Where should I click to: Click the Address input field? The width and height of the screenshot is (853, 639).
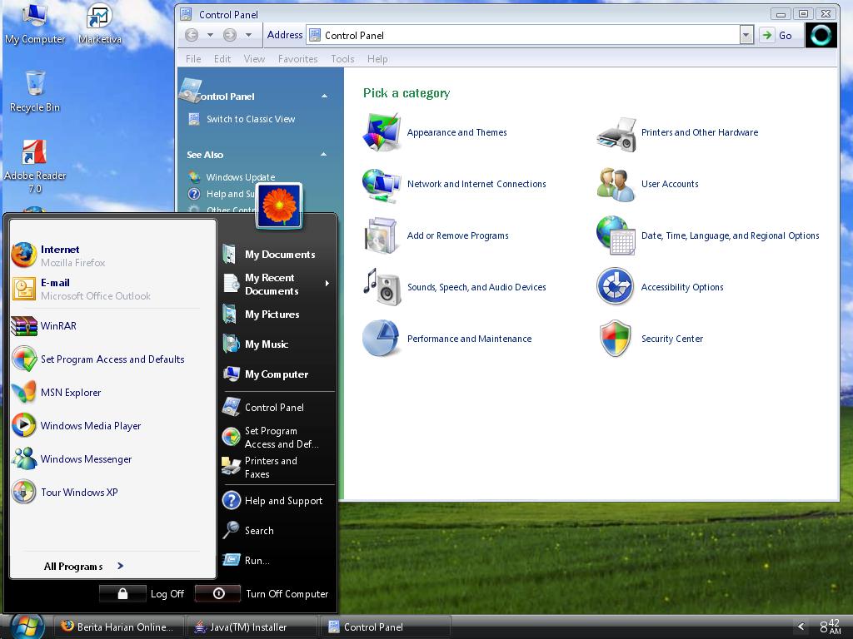click(x=523, y=35)
